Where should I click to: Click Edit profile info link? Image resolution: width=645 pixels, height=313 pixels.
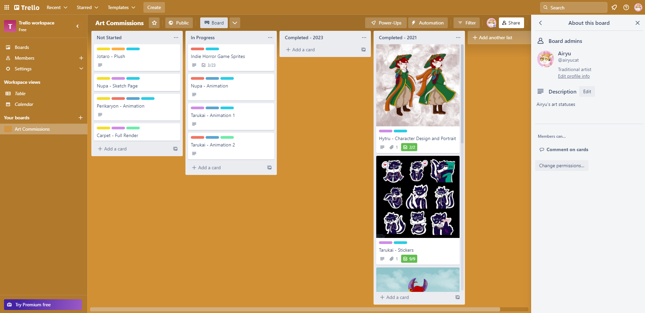(x=573, y=76)
